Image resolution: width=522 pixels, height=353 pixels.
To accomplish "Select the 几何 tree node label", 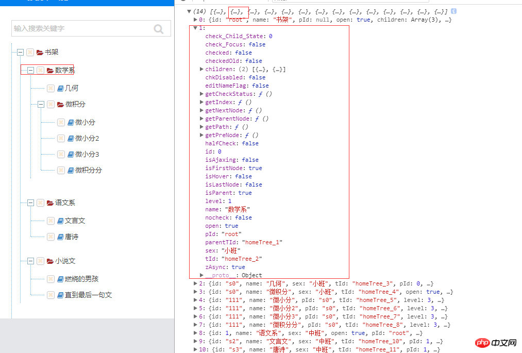I will tap(72, 88).
